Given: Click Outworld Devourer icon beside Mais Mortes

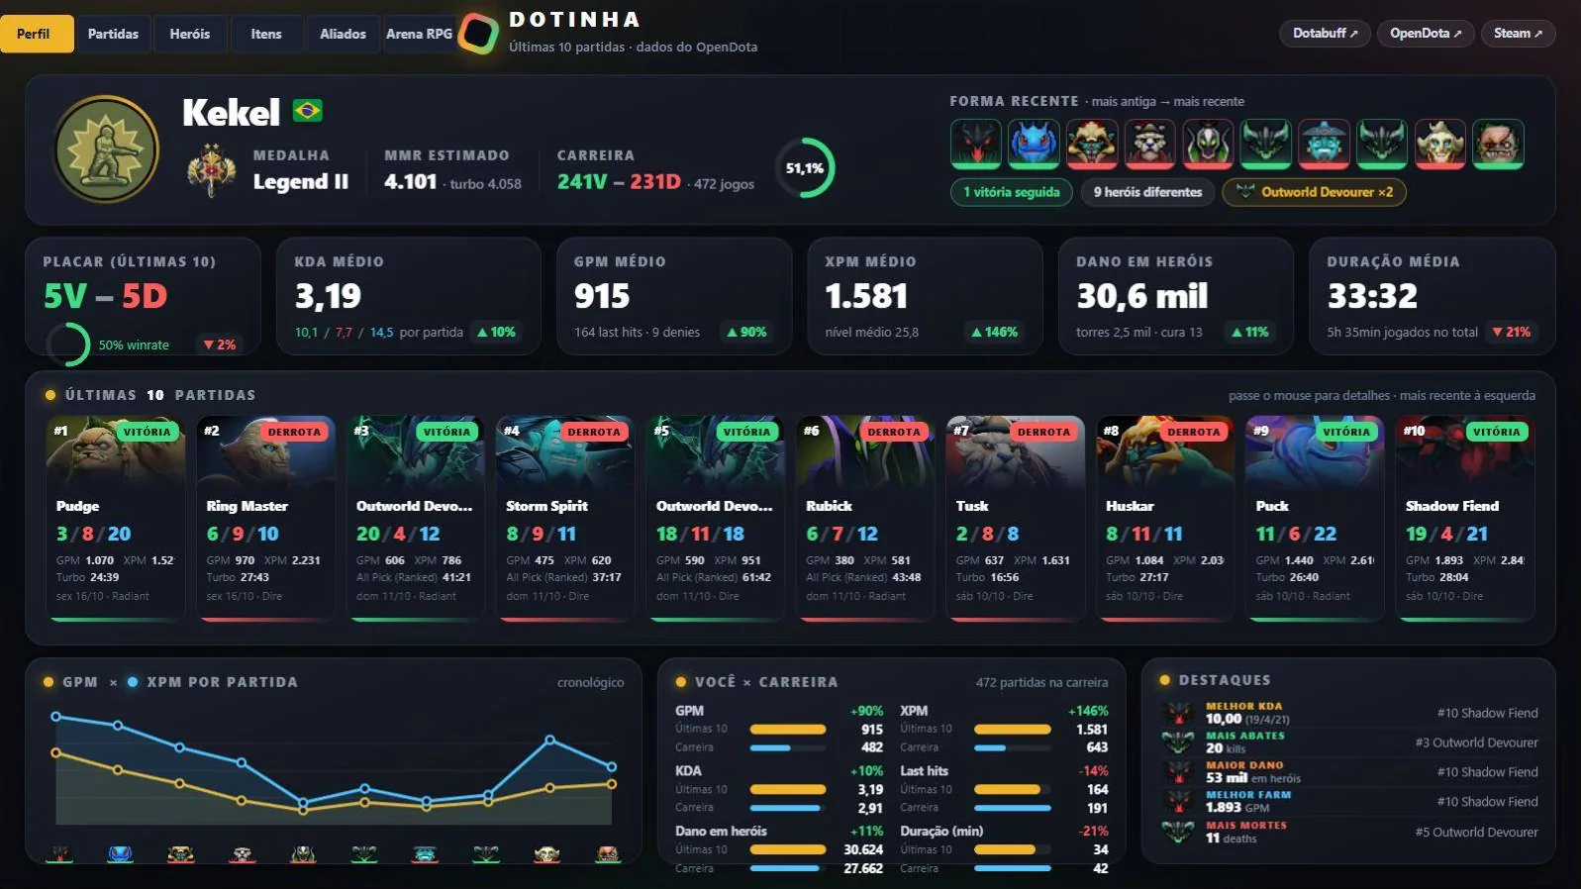Looking at the screenshot, I should (1178, 832).
